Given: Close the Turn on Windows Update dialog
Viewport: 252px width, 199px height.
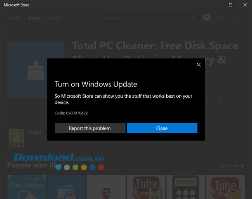Looking at the screenshot, I should [x=198, y=65].
